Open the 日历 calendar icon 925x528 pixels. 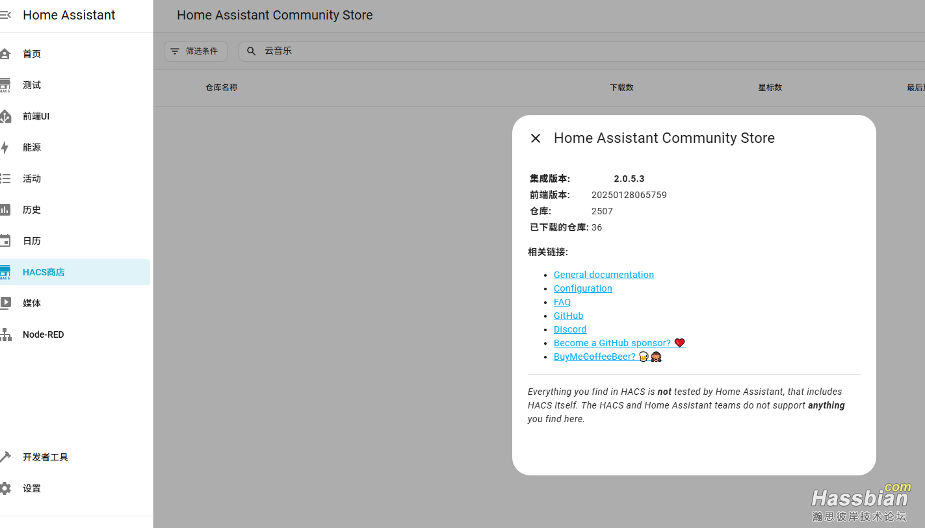[5, 241]
